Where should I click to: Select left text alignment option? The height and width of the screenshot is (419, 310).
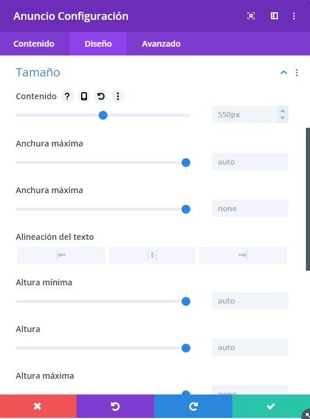[x=61, y=255]
